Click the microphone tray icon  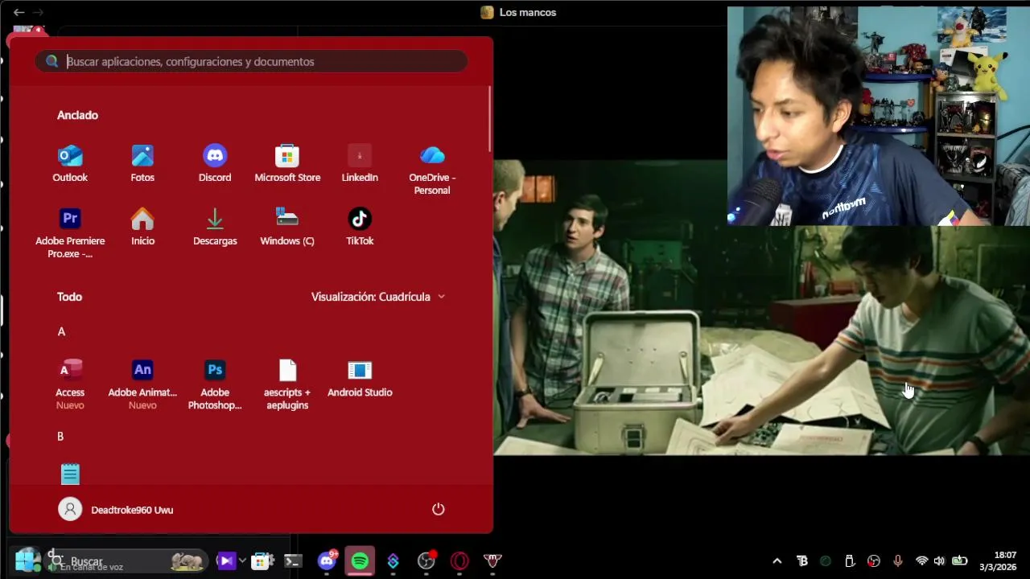pyautogui.click(x=898, y=561)
